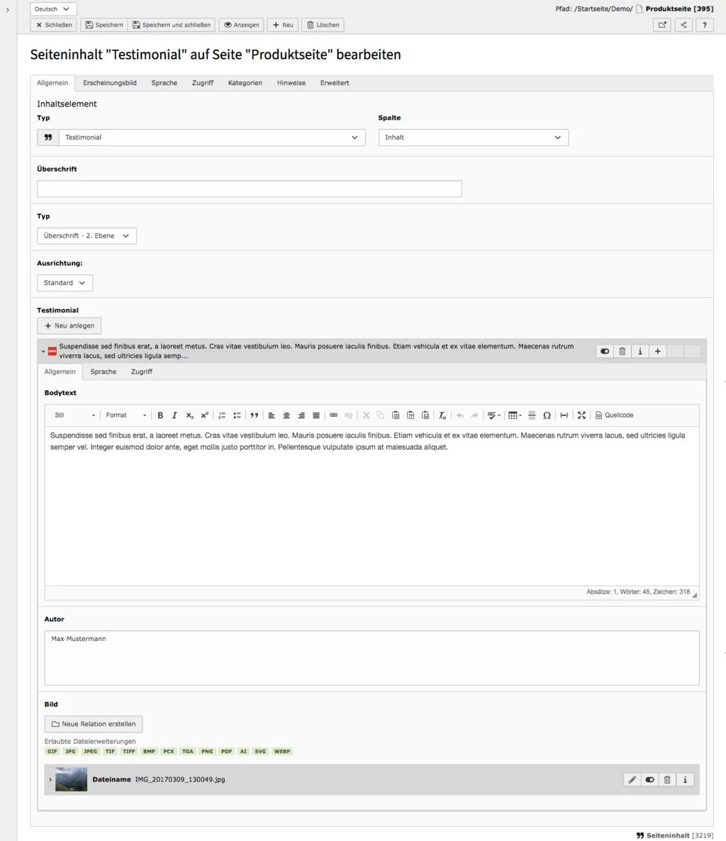Edit the image record with the pencil icon
The width and height of the screenshot is (726, 841).
coord(632,779)
